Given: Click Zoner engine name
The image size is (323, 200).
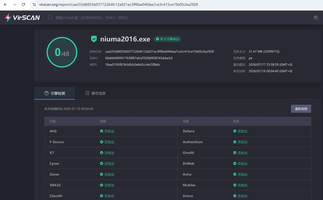Looking at the screenshot, I should click(x=54, y=174).
